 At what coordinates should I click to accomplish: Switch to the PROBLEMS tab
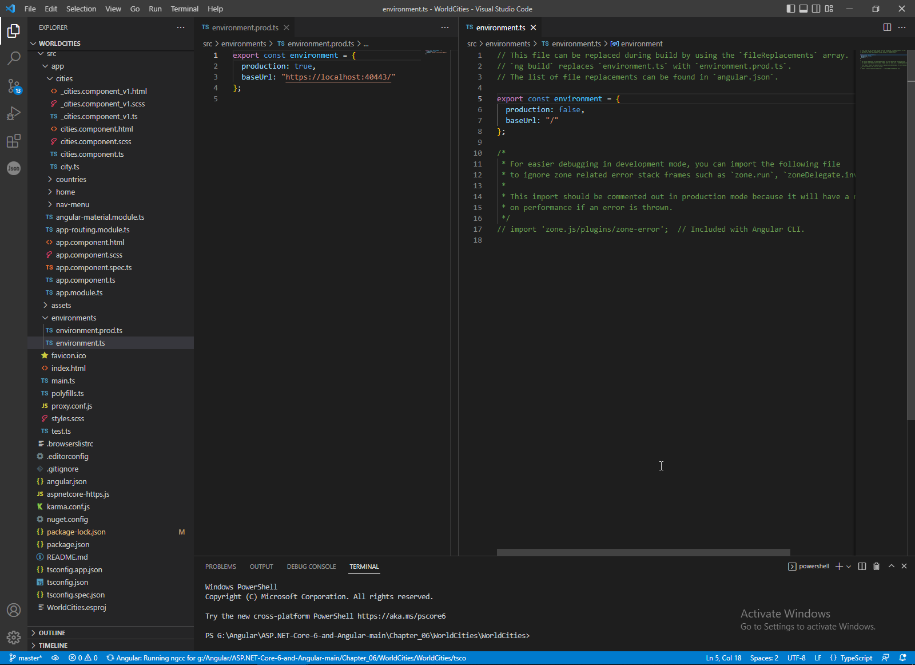click(x=220, y=567)
